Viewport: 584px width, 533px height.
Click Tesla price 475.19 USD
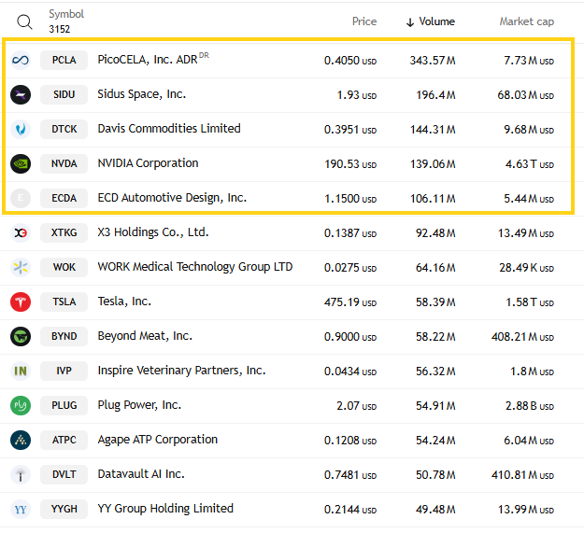(x=350, y=302)
